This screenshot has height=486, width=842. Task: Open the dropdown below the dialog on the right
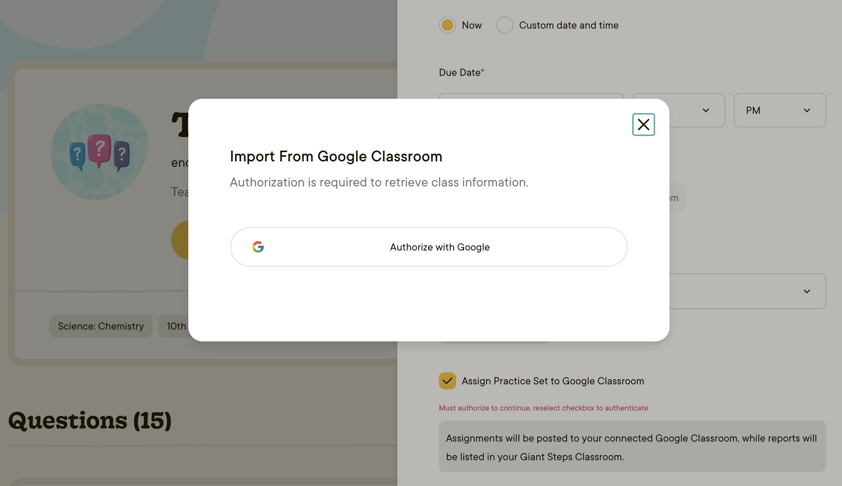tap(748, 291)
